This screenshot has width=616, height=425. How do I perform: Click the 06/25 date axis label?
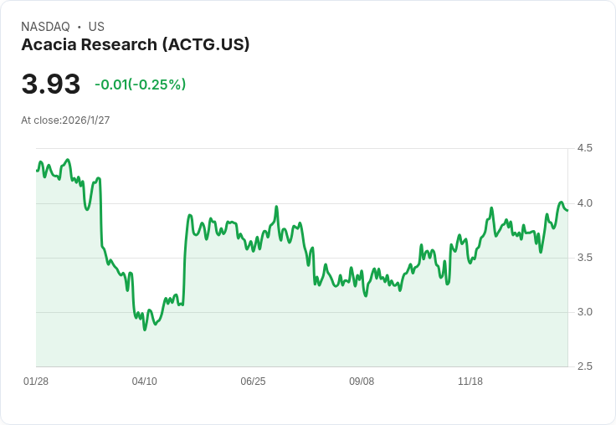tap(253, 381)
